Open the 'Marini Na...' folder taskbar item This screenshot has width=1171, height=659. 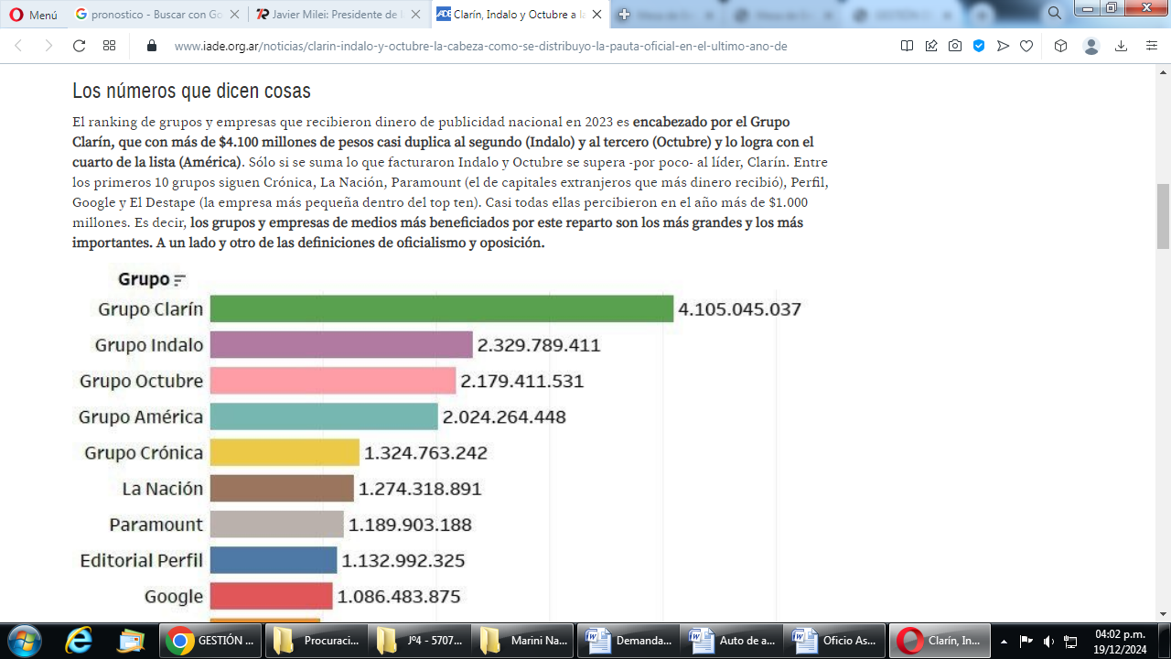click(x=523, y=641)
